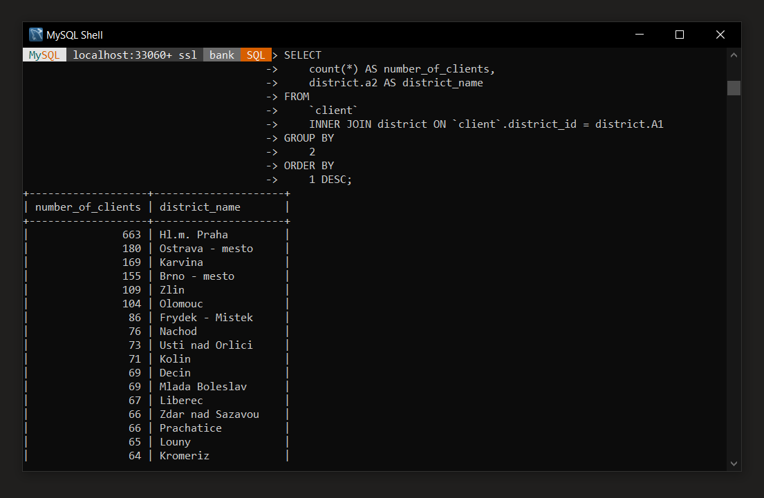
Task: Click the maximize window control
Action: pos(679,34)
